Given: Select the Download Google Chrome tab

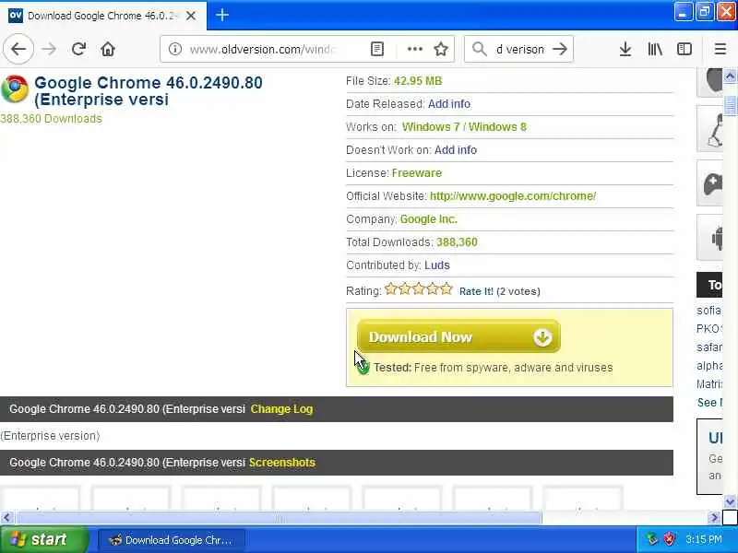Looking at the screenshot, I should coord(103,16).
